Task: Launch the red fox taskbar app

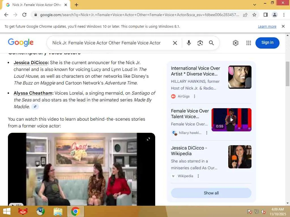Action: (x=23, y=211)
